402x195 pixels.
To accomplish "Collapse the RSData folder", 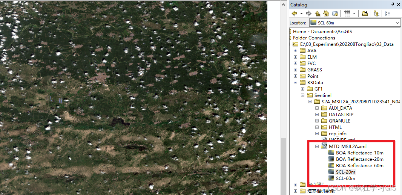I will tap(295, 83).
